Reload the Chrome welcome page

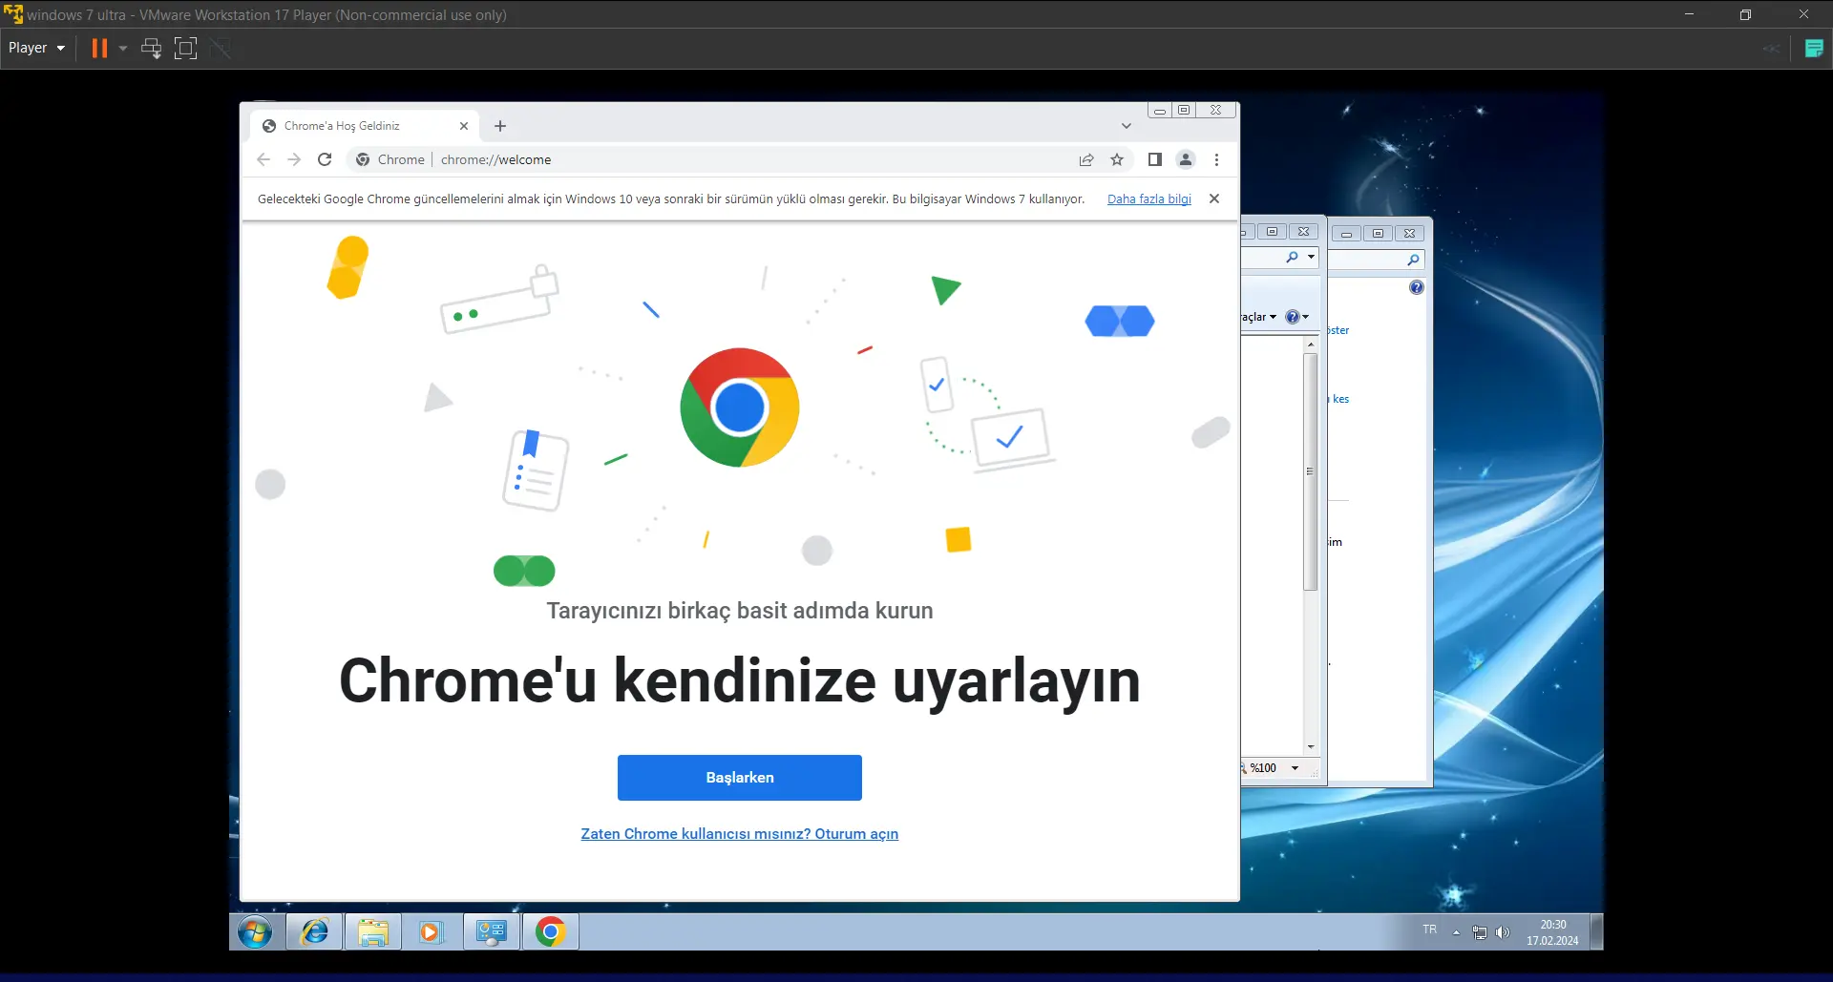(325, 159)
